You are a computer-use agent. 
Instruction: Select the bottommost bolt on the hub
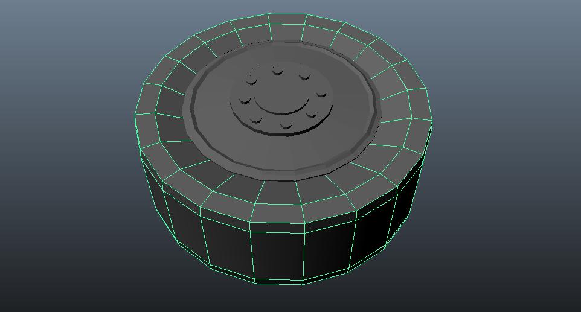tap(286, 126)
